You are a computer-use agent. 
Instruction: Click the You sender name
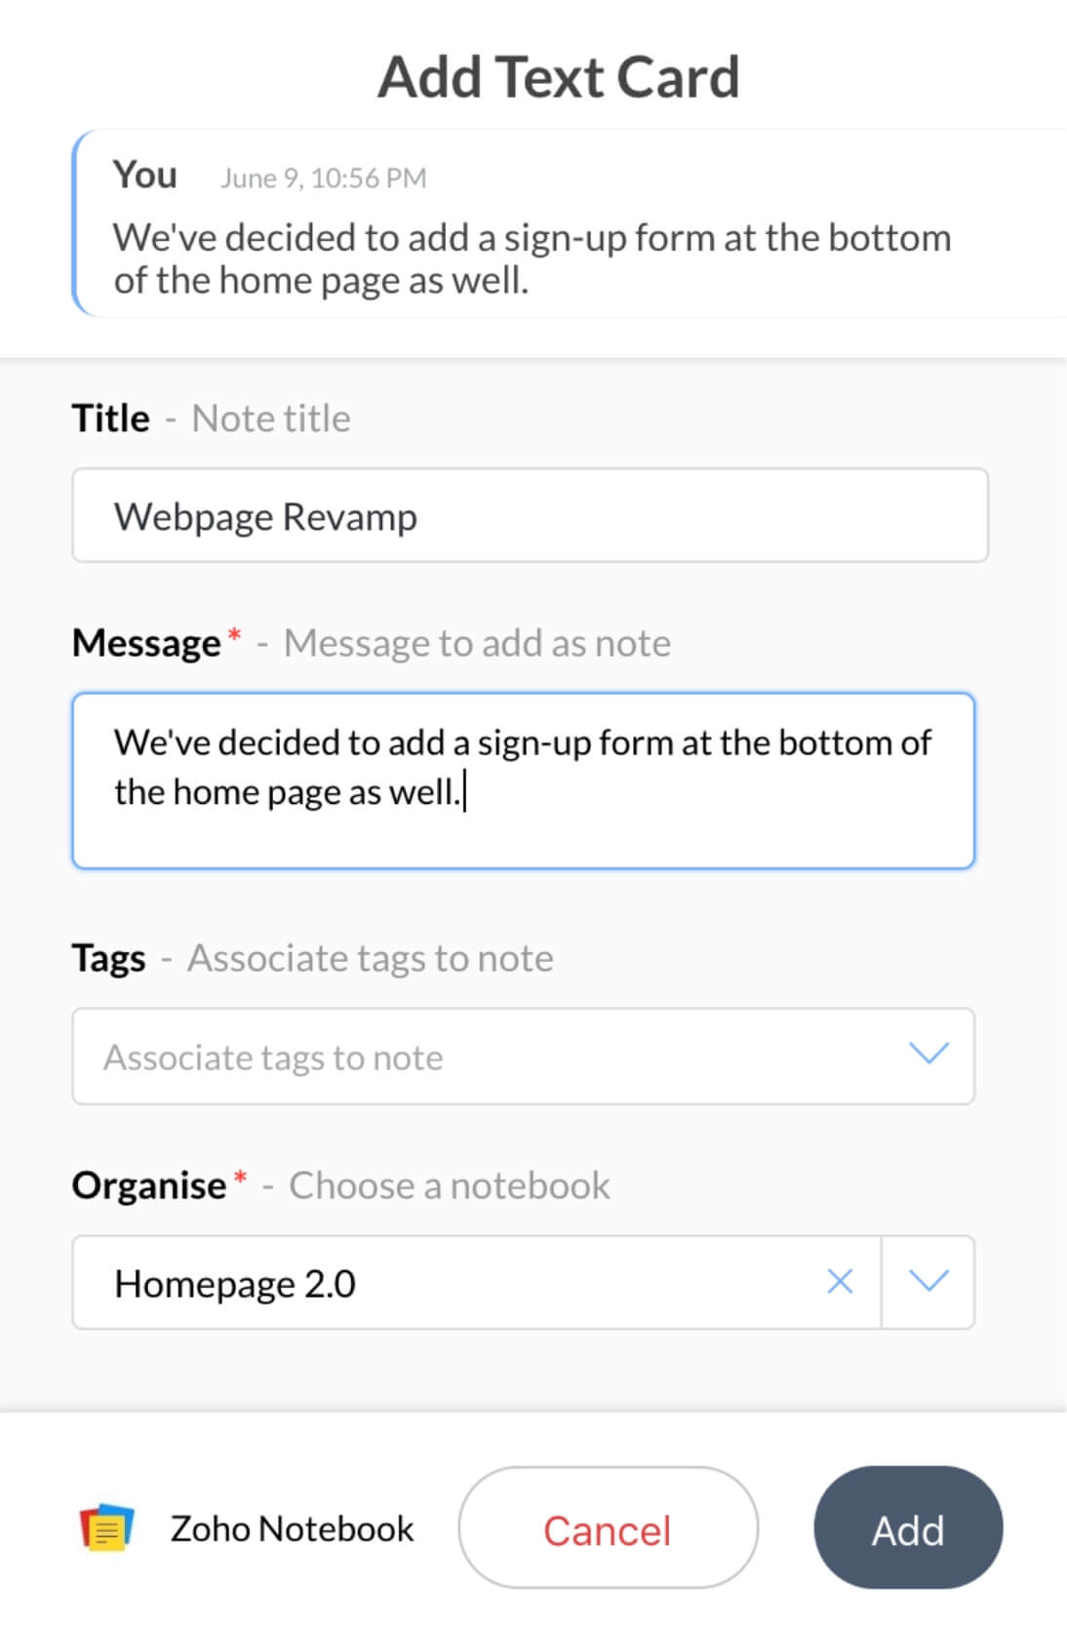(144, 174)
